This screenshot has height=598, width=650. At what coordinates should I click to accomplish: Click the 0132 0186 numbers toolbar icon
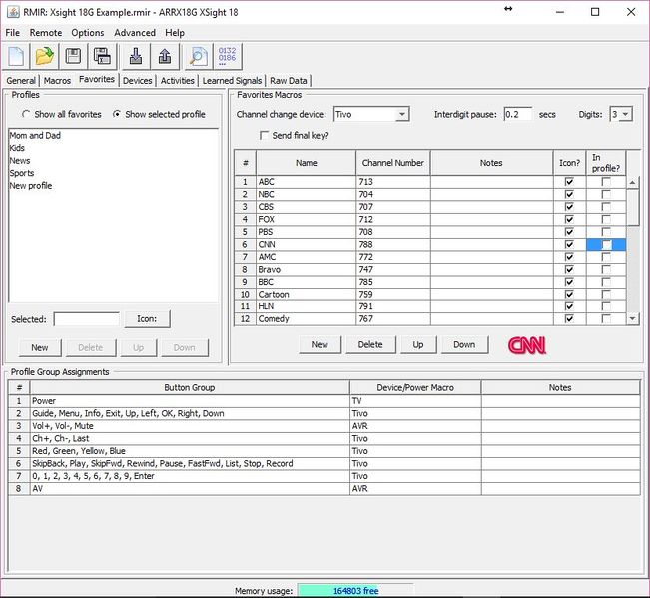tap(228, 56)
